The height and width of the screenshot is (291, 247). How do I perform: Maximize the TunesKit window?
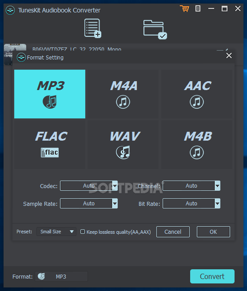coord(224,8)
